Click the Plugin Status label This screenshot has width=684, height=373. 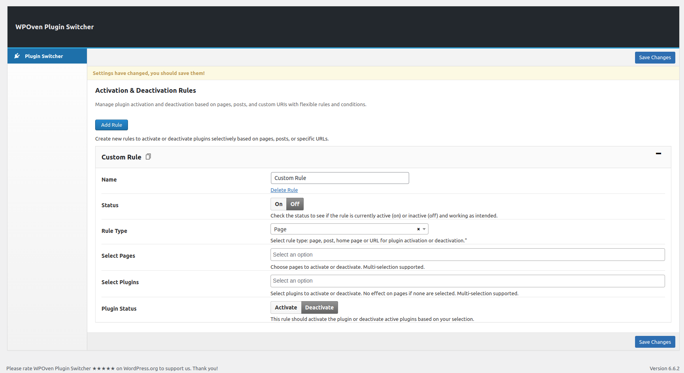click(119, 309)
